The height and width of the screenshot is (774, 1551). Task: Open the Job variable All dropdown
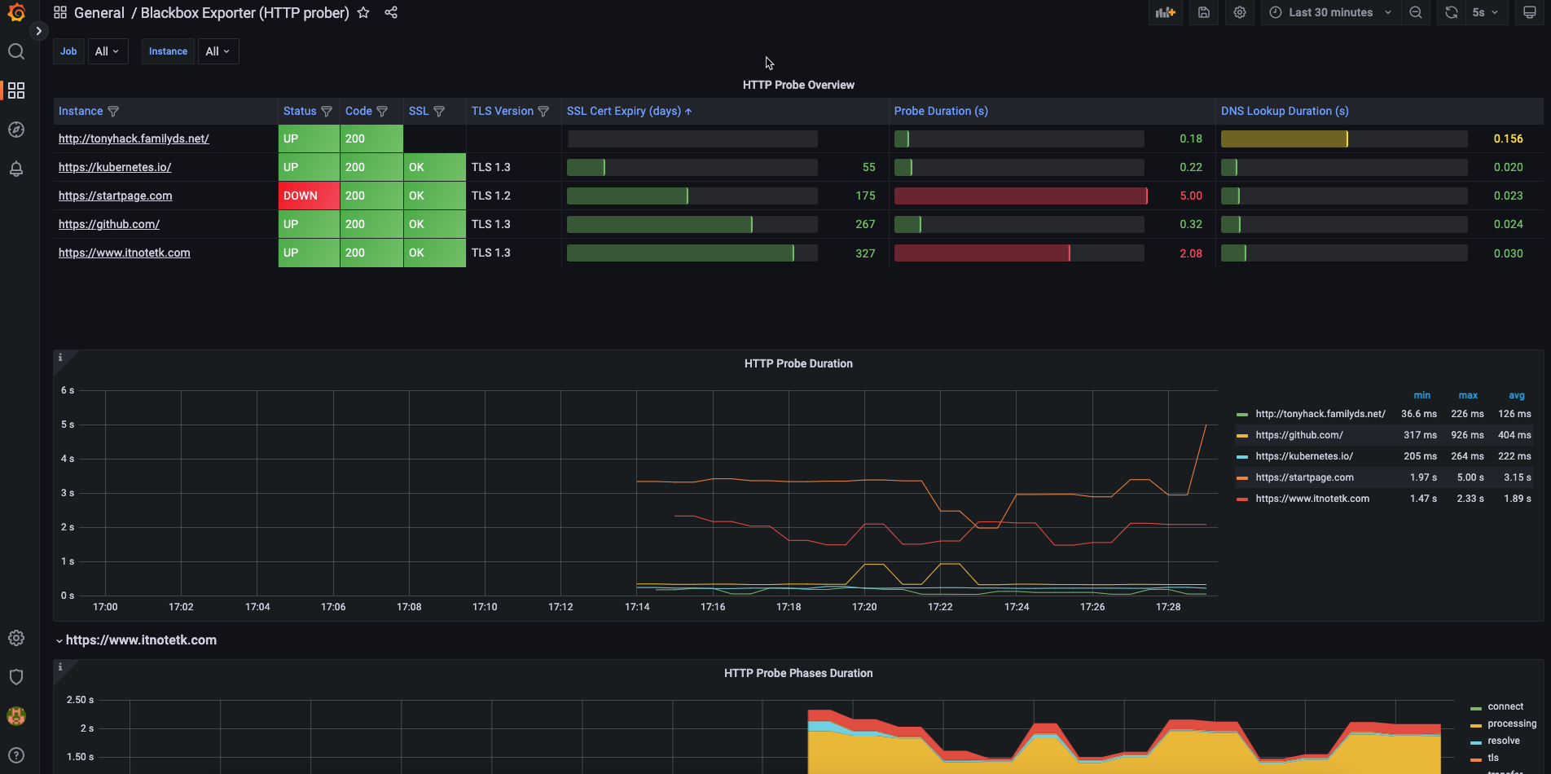click(x=108, y=51)
